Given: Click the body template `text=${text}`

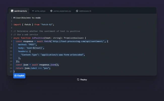Looking at the screenshot, I should pos(34,48).
